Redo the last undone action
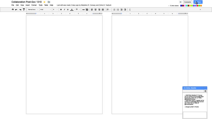212x119 pixels. [20, 10]
